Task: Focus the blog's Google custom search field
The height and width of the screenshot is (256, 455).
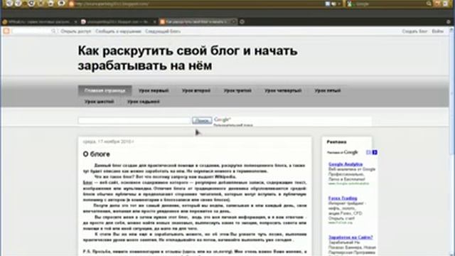Action: (134, 120)
